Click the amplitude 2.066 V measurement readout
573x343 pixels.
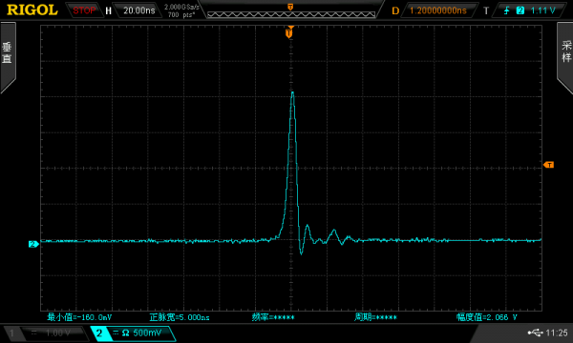(x=487, y=317)
